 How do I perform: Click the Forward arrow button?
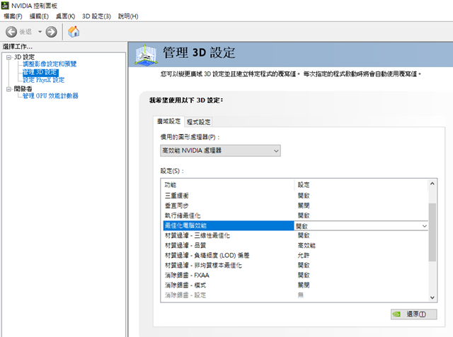point(51,32)
